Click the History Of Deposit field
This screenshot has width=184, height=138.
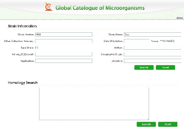64,54
